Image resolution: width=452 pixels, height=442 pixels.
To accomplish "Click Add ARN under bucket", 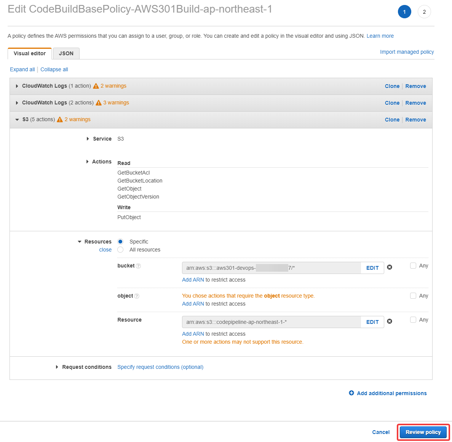I will click(x=193, y=280).
